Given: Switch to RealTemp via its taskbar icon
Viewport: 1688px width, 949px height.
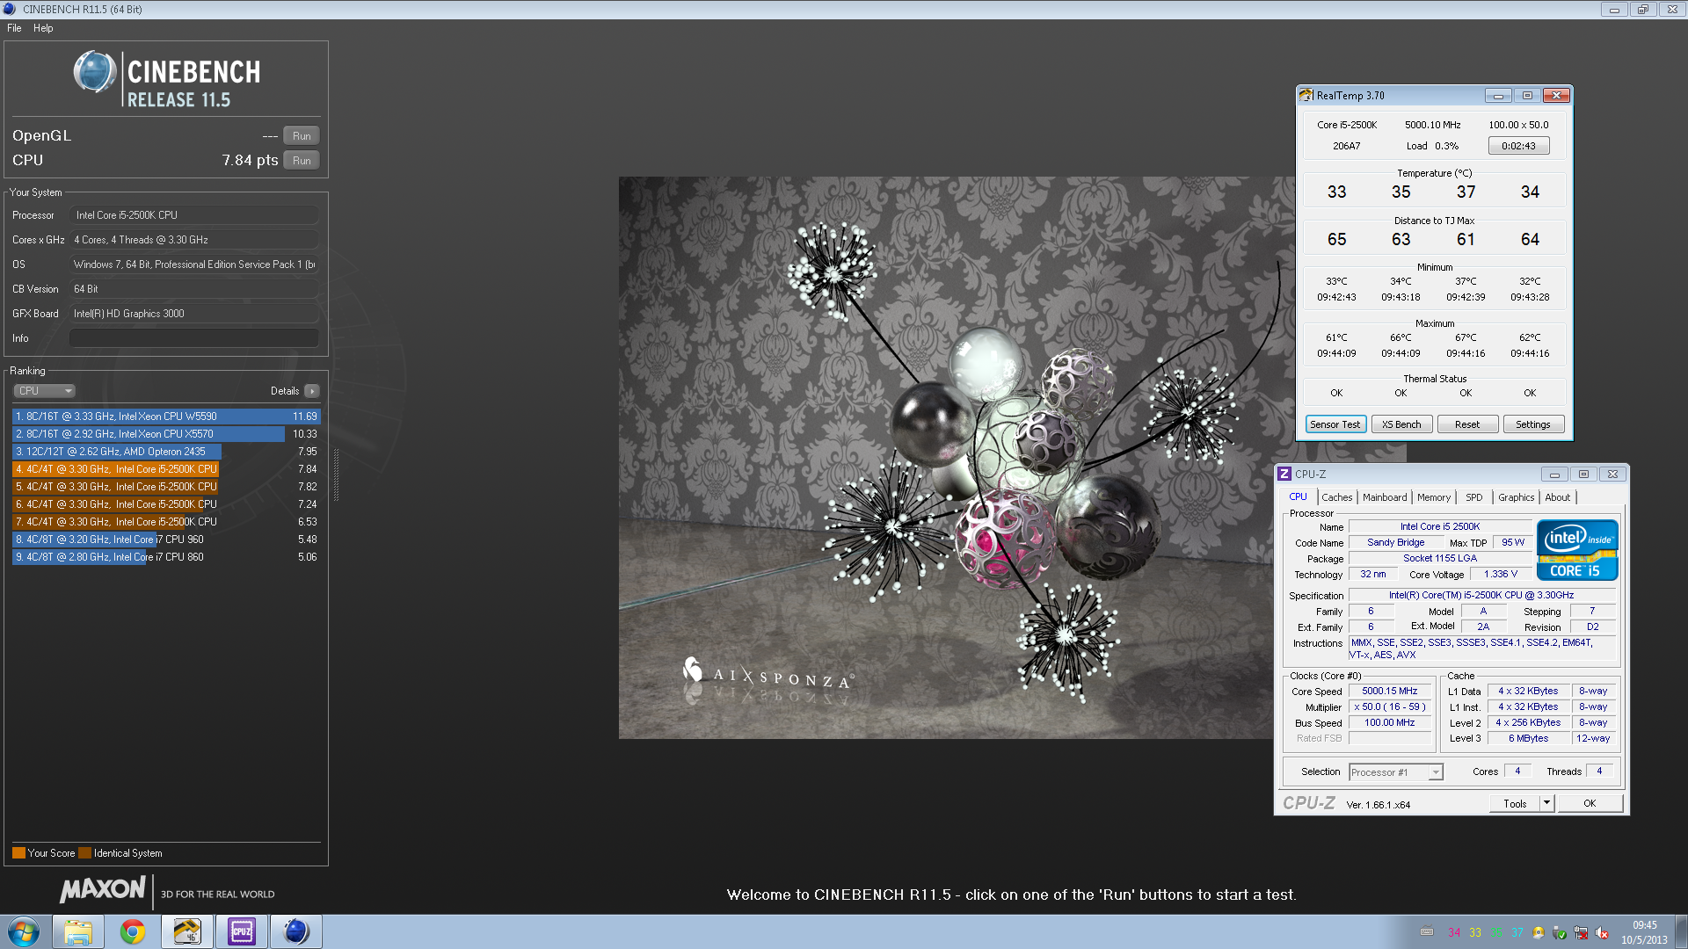Looking at the screenshot, I should (187, 931).
